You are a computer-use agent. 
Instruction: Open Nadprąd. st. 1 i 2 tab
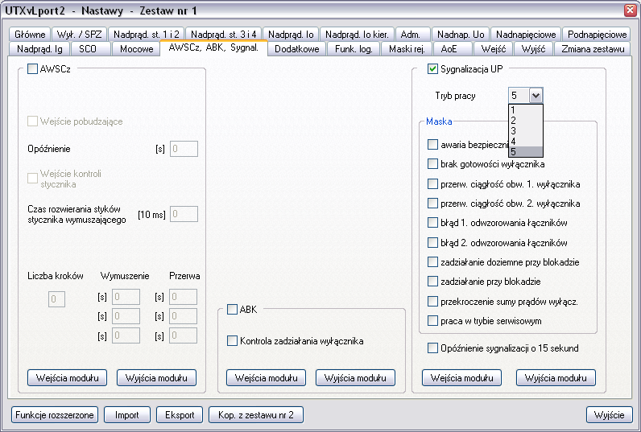[x=146, y=35]
